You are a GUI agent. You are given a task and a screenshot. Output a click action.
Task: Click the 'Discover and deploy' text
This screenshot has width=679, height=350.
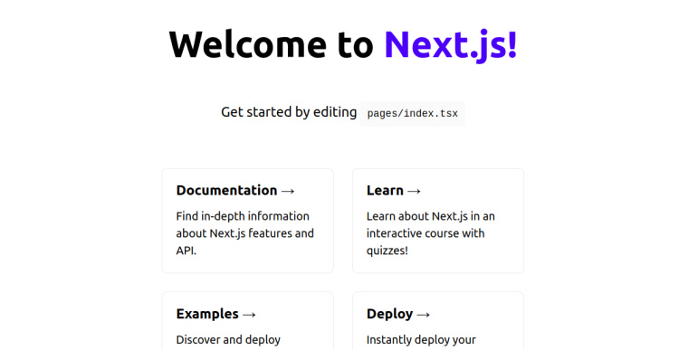228,340
